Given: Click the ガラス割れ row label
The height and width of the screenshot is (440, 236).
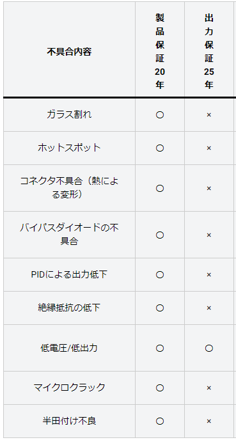Looking at the screenshot, I should pos(69,114).
